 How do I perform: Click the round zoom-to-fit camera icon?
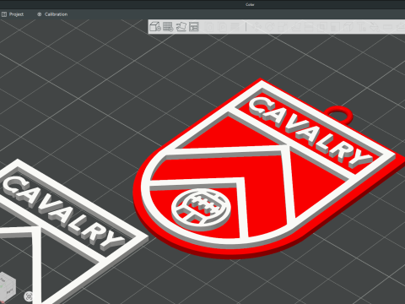coord(29,296)
